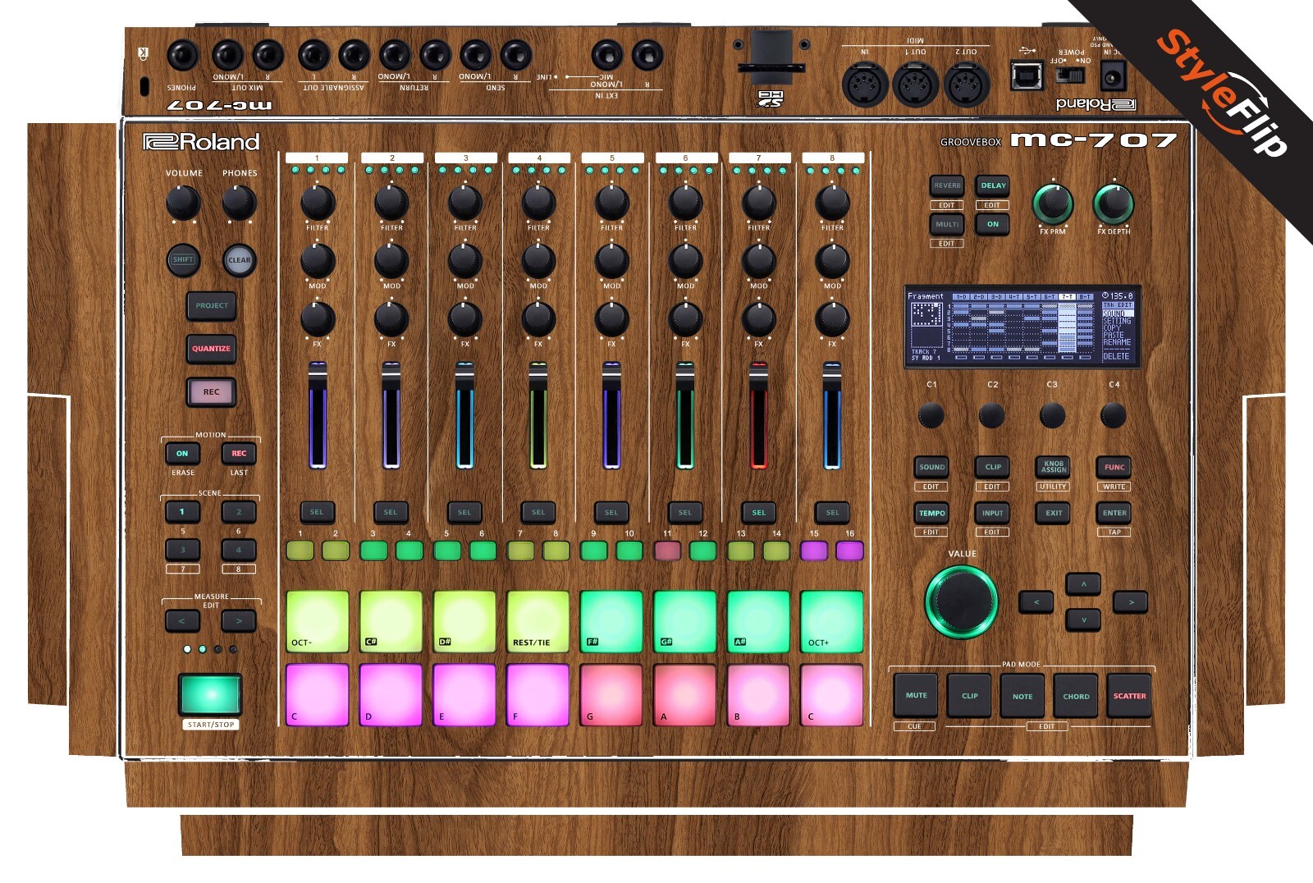Image resolution: width=1313 pixels, height=883 pixels.
Task: Tap the QUANTIZE button
Action: point(212,349)
